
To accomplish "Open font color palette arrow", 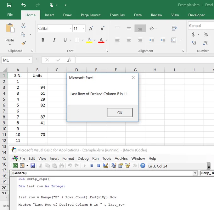I will click(107, 40).
